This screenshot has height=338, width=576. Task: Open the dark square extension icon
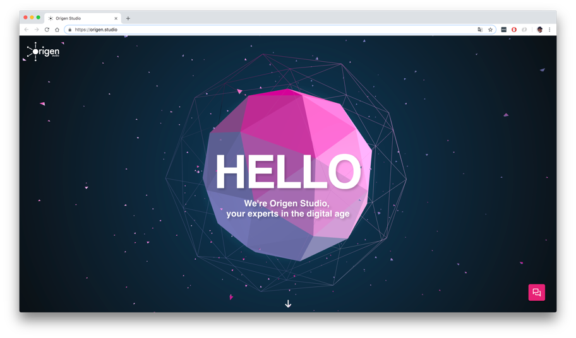click(503, 30)
